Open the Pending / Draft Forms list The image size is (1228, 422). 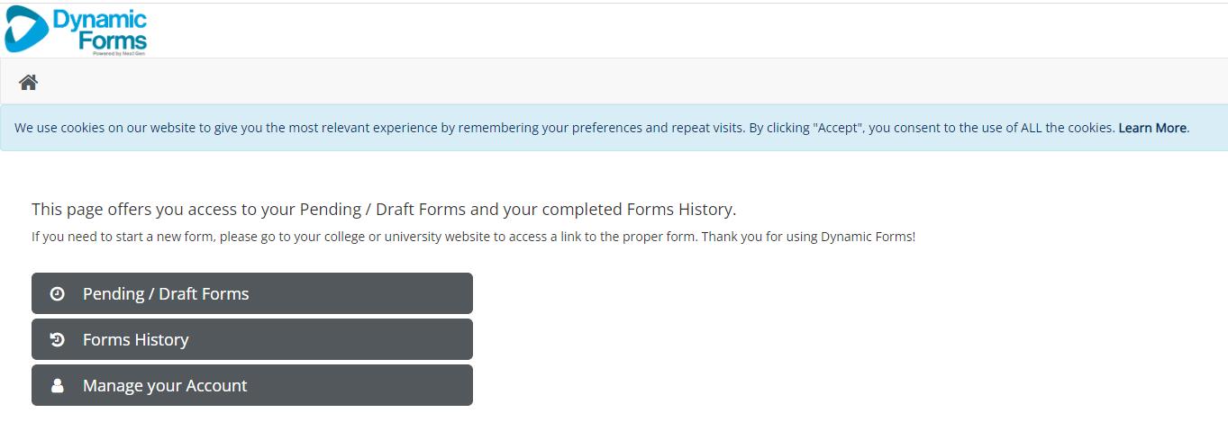(x=166, y=293)
